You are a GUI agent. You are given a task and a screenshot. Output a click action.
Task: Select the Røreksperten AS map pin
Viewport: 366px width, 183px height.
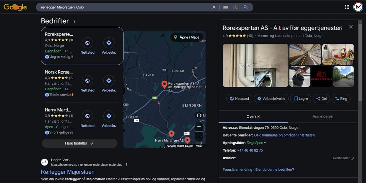click(165, 84)
